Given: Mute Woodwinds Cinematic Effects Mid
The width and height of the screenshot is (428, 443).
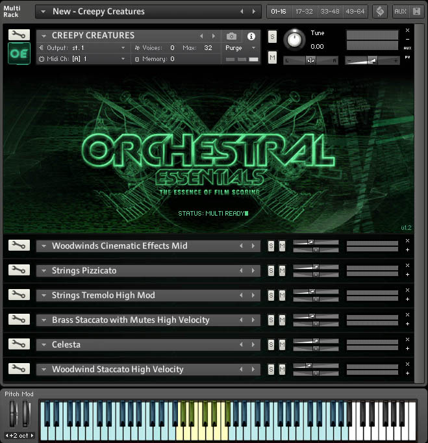Looking at the screenshot, I should click(282, 246).
